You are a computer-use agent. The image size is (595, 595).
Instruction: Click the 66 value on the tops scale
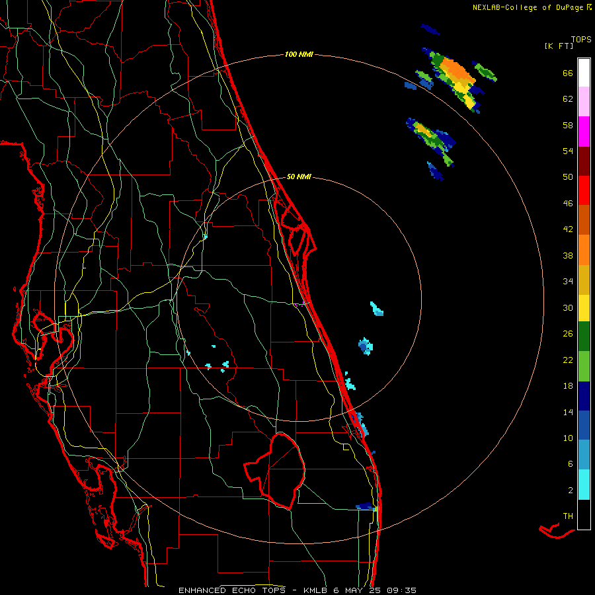[568, 73]
